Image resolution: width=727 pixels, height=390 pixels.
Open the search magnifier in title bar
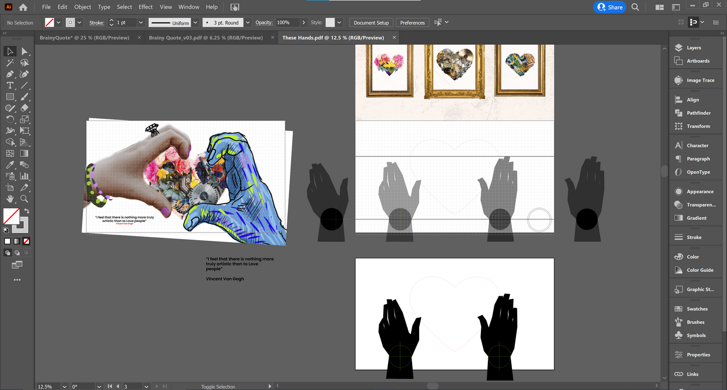tap(635, 7)
